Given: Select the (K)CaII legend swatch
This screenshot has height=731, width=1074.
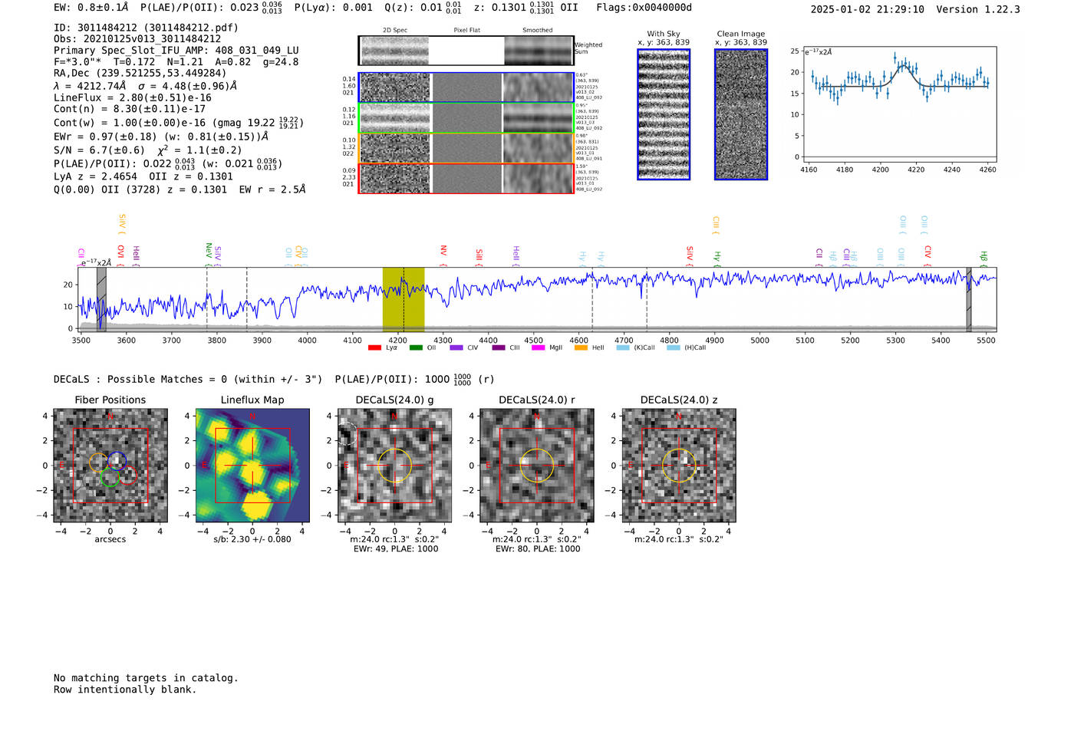Looking at the screenshot, I should pos(623,347).
